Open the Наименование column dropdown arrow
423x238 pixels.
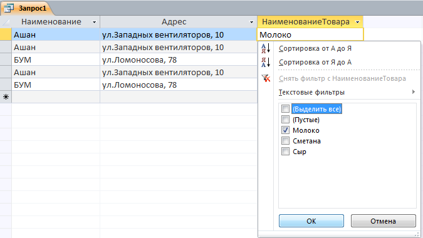(x=94, y=22)
